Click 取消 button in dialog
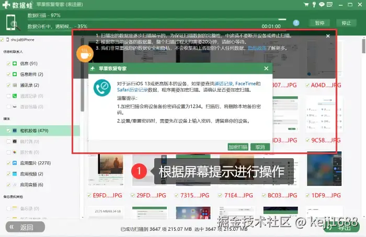Image resolution: width=366 pixels, height=237 pixels. click(260, 147)
